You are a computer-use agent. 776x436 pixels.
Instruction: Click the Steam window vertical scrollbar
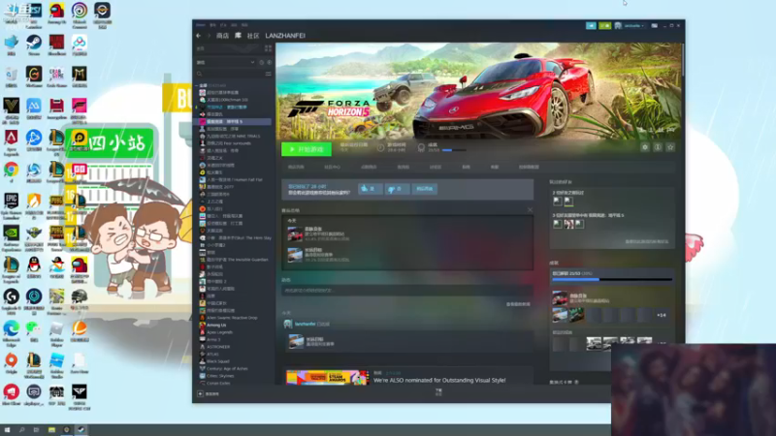tap(683, 59)
